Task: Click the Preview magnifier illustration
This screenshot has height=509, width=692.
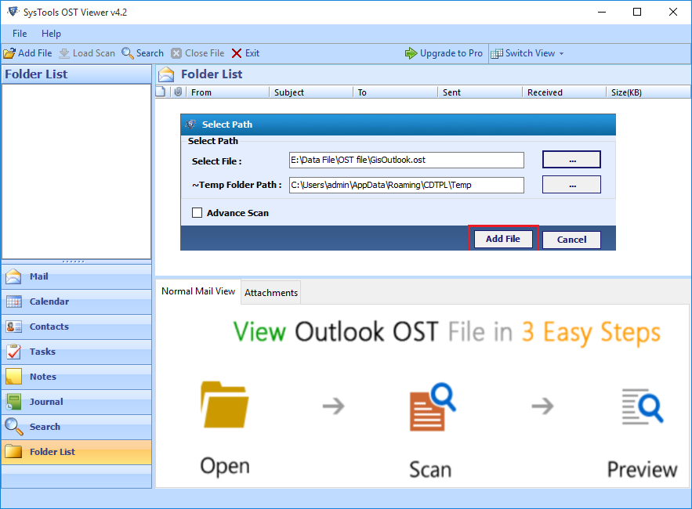Action: (643, 406)
